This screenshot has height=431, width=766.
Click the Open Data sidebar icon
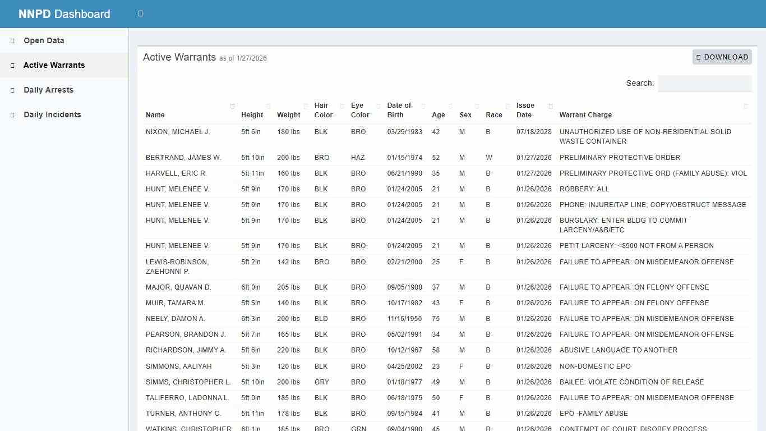pos(12,40)
